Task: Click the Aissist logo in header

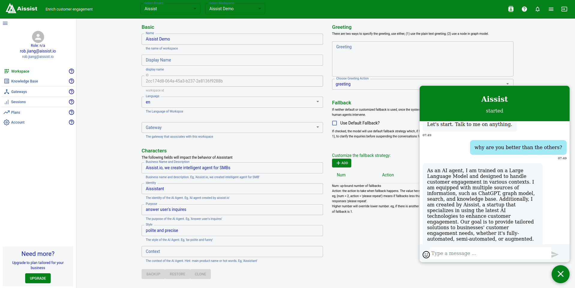Action: [22, 8]
